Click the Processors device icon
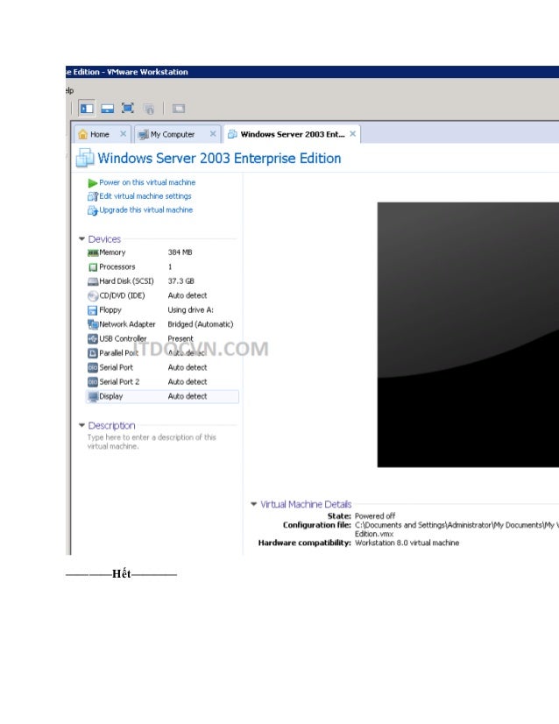 [93, 266]
